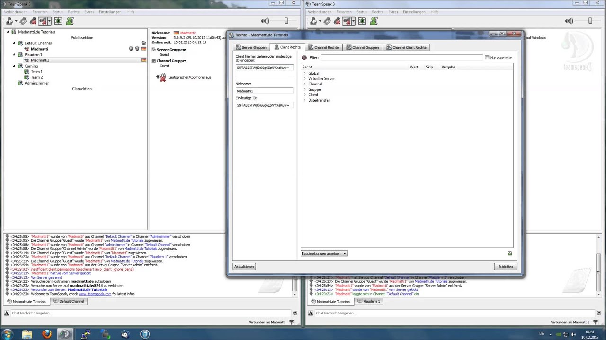This screenshot has width=606, height=340.
Task: Switch to Server Gruppen tab
Action: coord(251,47)
